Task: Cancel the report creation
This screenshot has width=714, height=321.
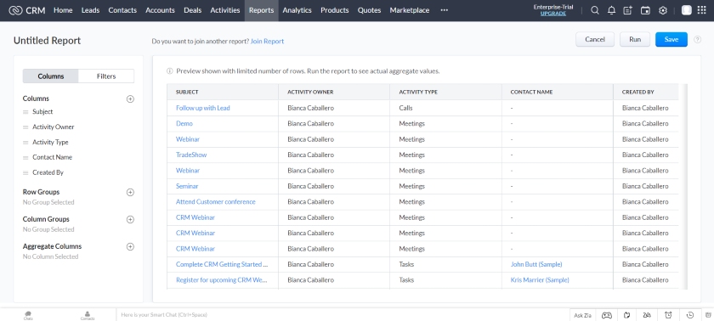Action: click(595, 40)
